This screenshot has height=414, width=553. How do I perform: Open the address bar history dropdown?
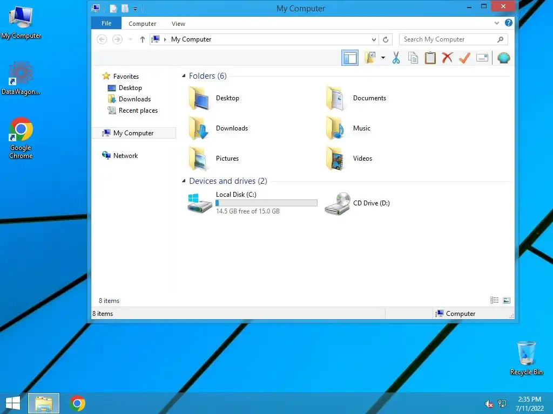pos(374,39)
